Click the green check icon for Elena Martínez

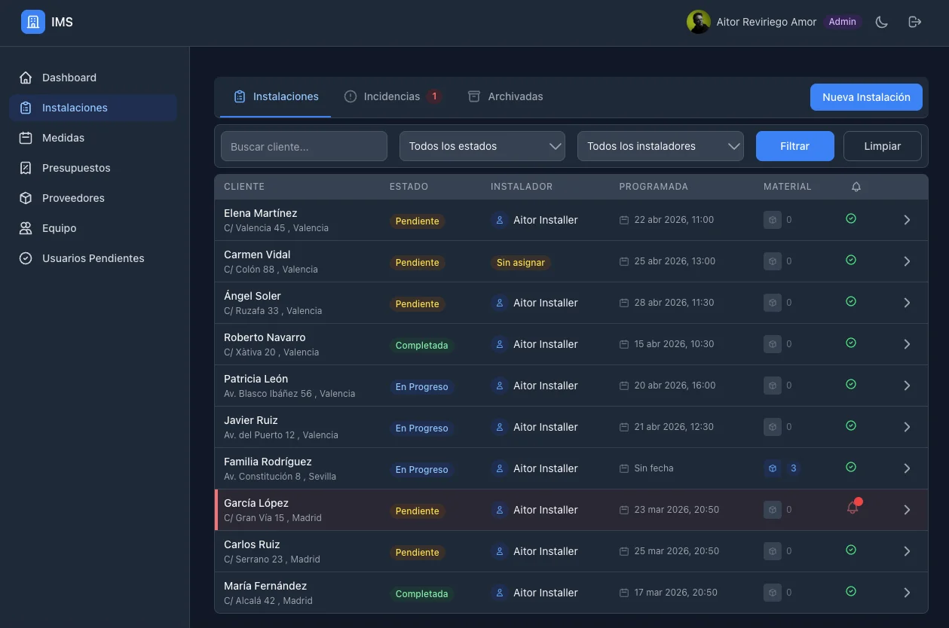pos(851,218)
